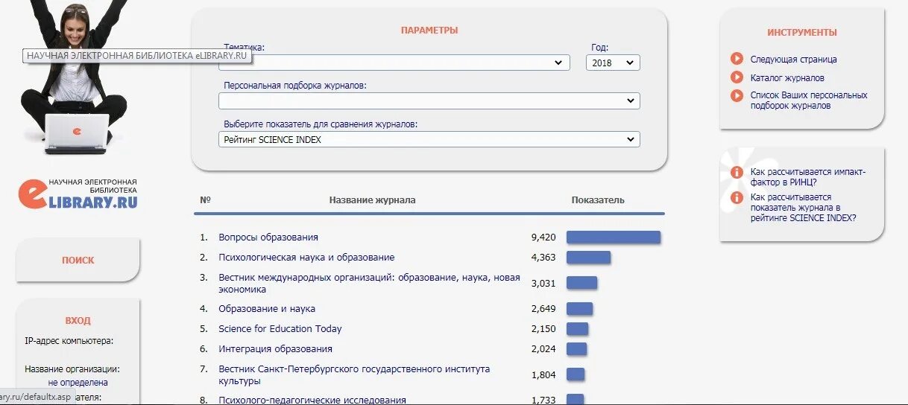The width and height of the screenshot is (908, 405).
Task: Click the indicator value 9,420
Action: [x=543, y=237]
